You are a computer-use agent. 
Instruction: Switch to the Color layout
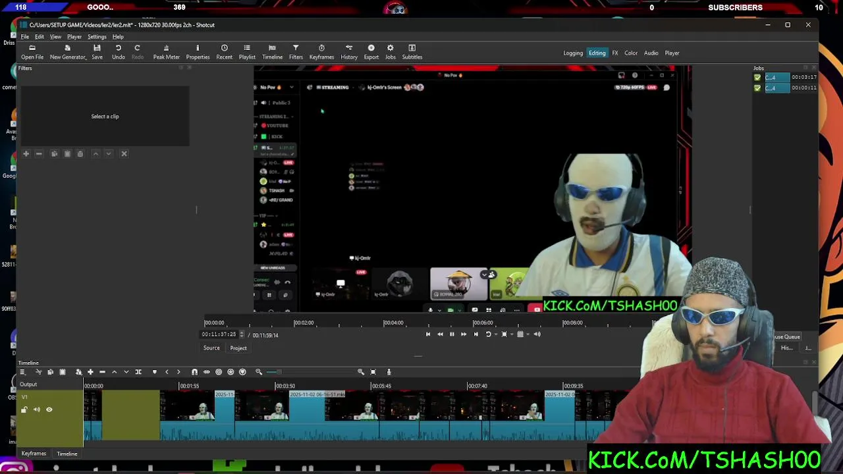click(631, 53)
